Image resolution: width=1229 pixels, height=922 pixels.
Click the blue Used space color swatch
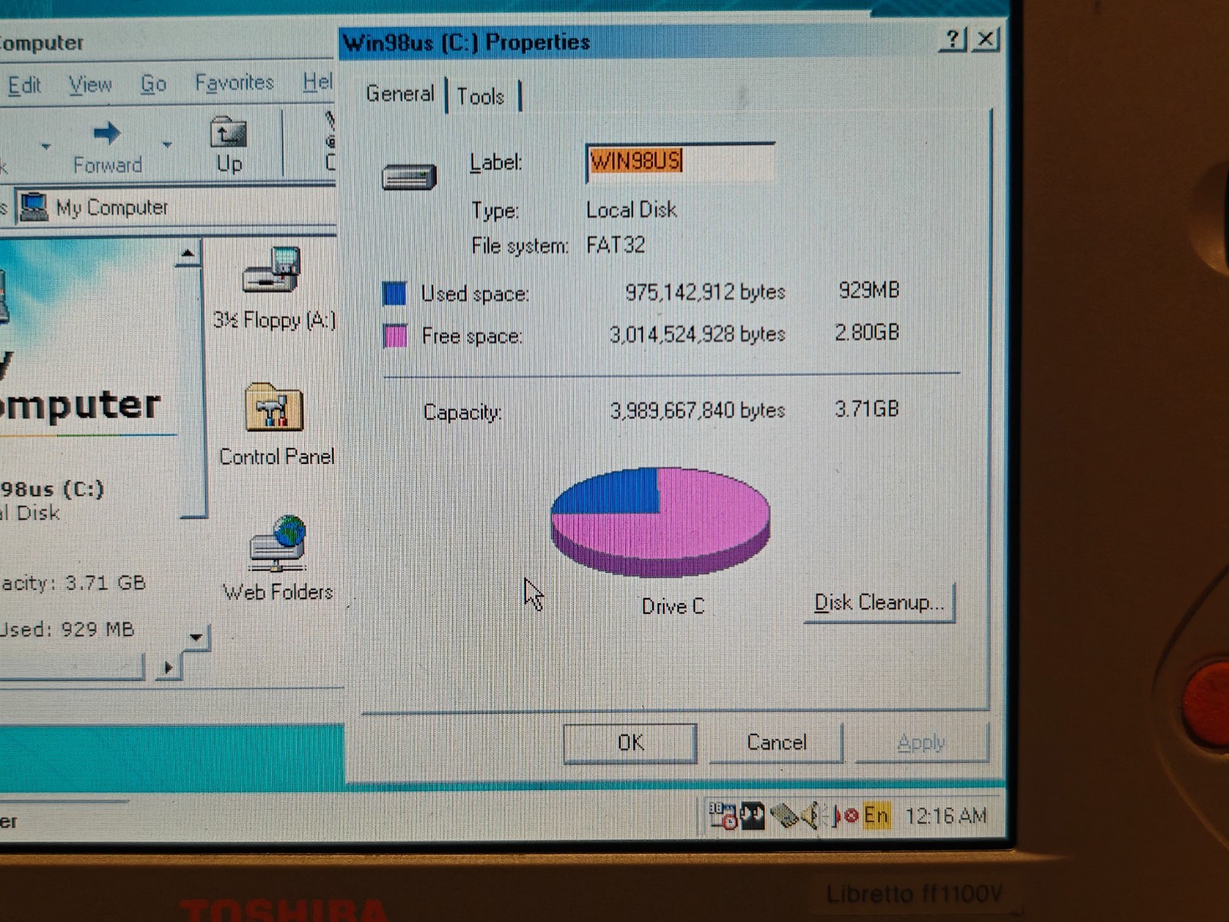click(x=395, y=294)
